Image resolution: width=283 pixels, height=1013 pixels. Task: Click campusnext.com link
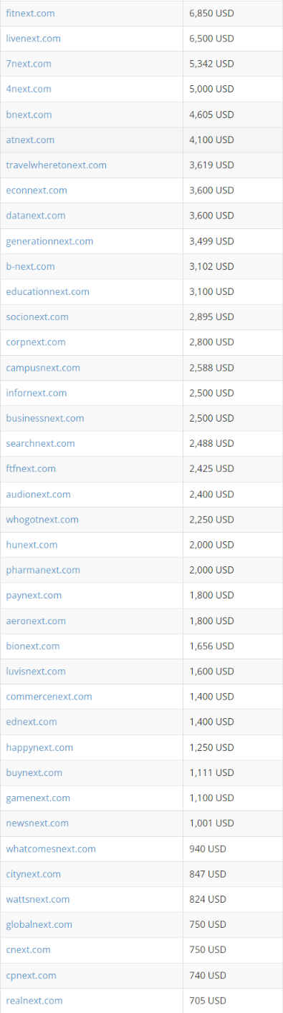[43, 367]
